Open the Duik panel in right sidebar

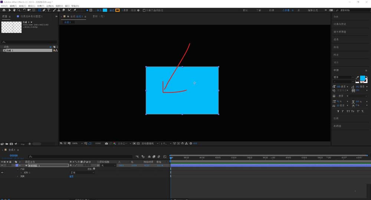coord(336,17)
